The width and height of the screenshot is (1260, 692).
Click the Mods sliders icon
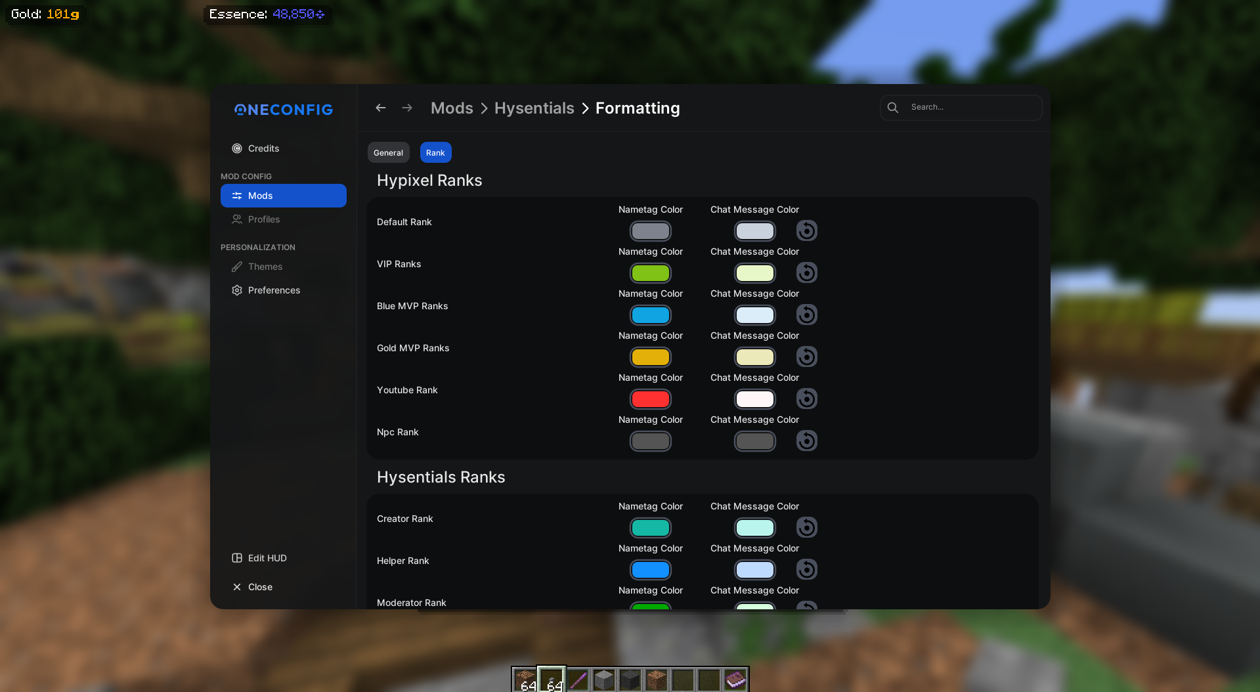point(237,196)
